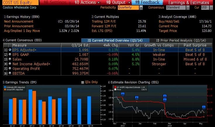Image resolution: width=215 pixels, height=127 pixels.
Task: Click the red Q3 14 EPS Adjusted Estimate legend swatch
Action: (x=115, y=87)
